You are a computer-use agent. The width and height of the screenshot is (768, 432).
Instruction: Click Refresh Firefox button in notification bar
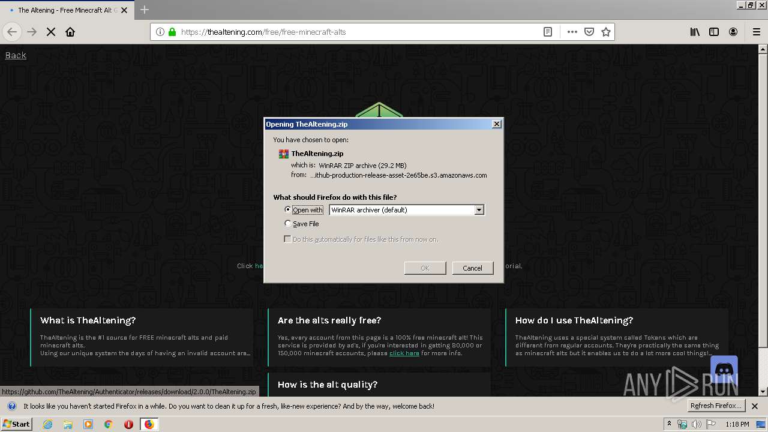tap(716, 406)
